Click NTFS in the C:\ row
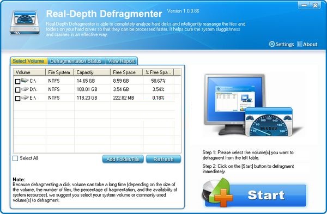This screenshot has height=214, width=327. pyautogui.click(x=54, y=81)
